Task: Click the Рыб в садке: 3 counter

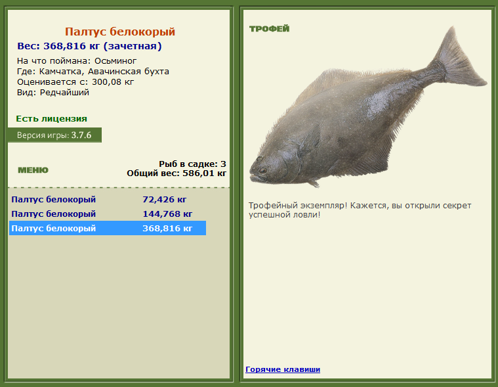Action: click(192, 164)
